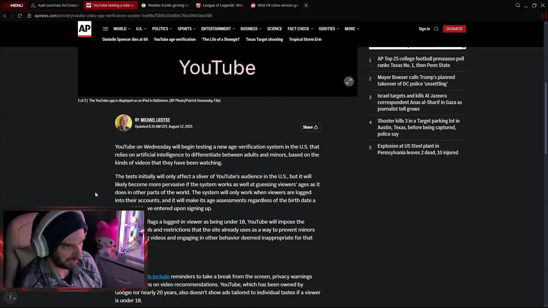The width and height of the screenshot is (548, 308).
Task: Open Explosion at US Steel plant story
Action: [x=417, y=149]
